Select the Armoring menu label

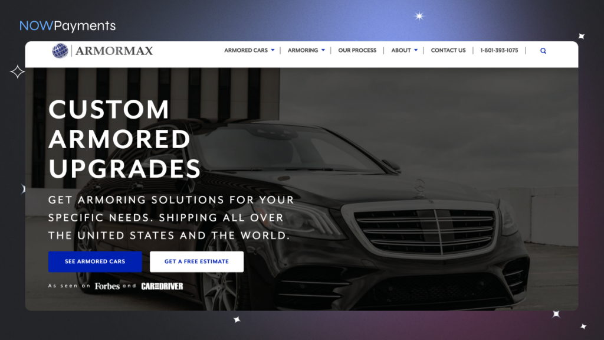[x=303, y=50]
